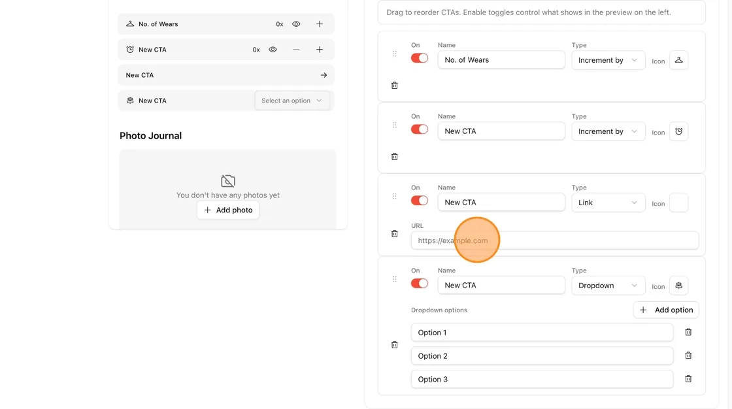
Task: Open icon picker on the Dropdown-type CTA card
Action: click(679, 286)
